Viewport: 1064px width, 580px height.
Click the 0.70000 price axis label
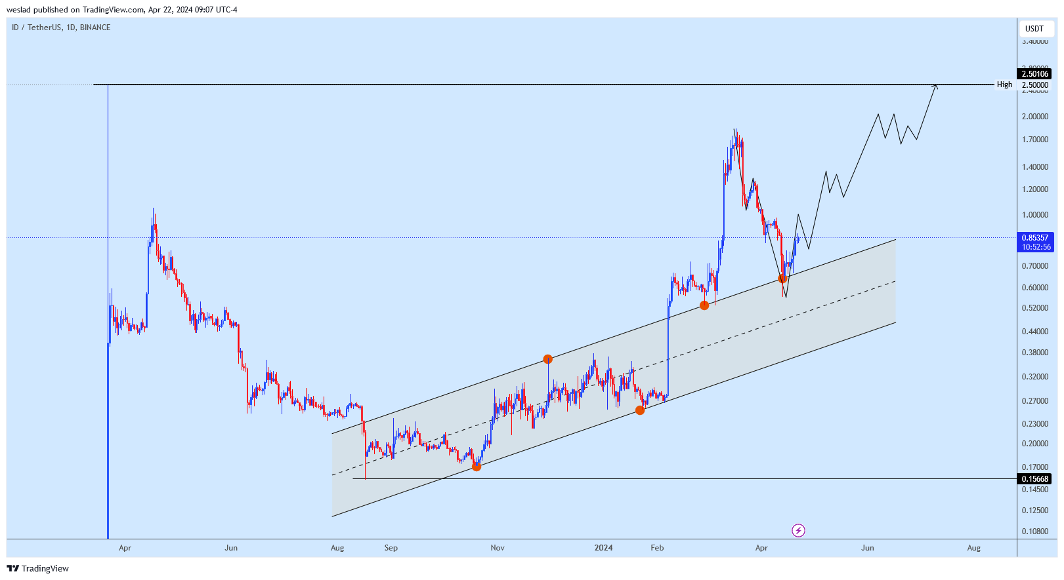[1035, 266]
